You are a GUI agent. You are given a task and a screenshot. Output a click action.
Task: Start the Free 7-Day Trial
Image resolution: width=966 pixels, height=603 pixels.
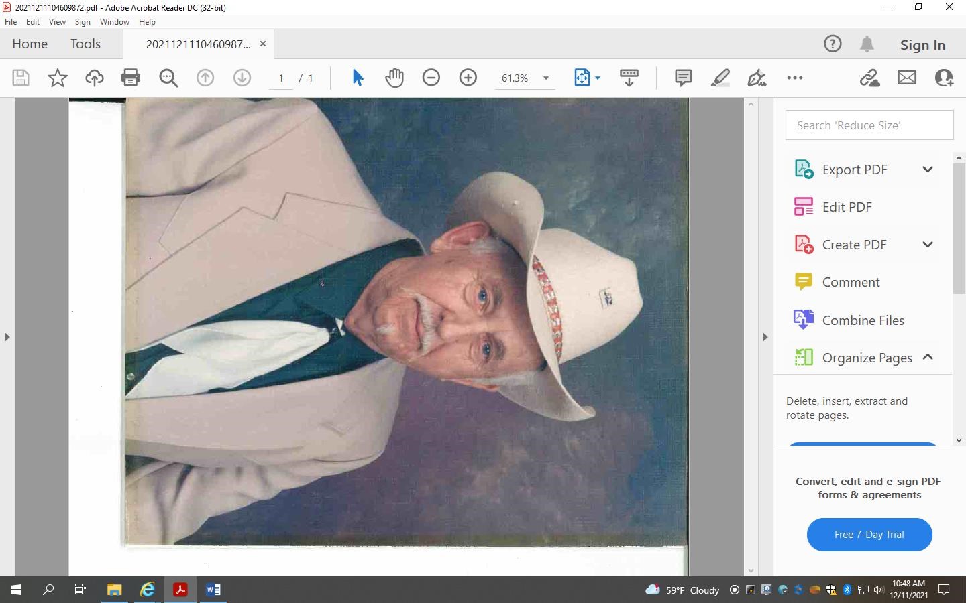coord(869,535)
